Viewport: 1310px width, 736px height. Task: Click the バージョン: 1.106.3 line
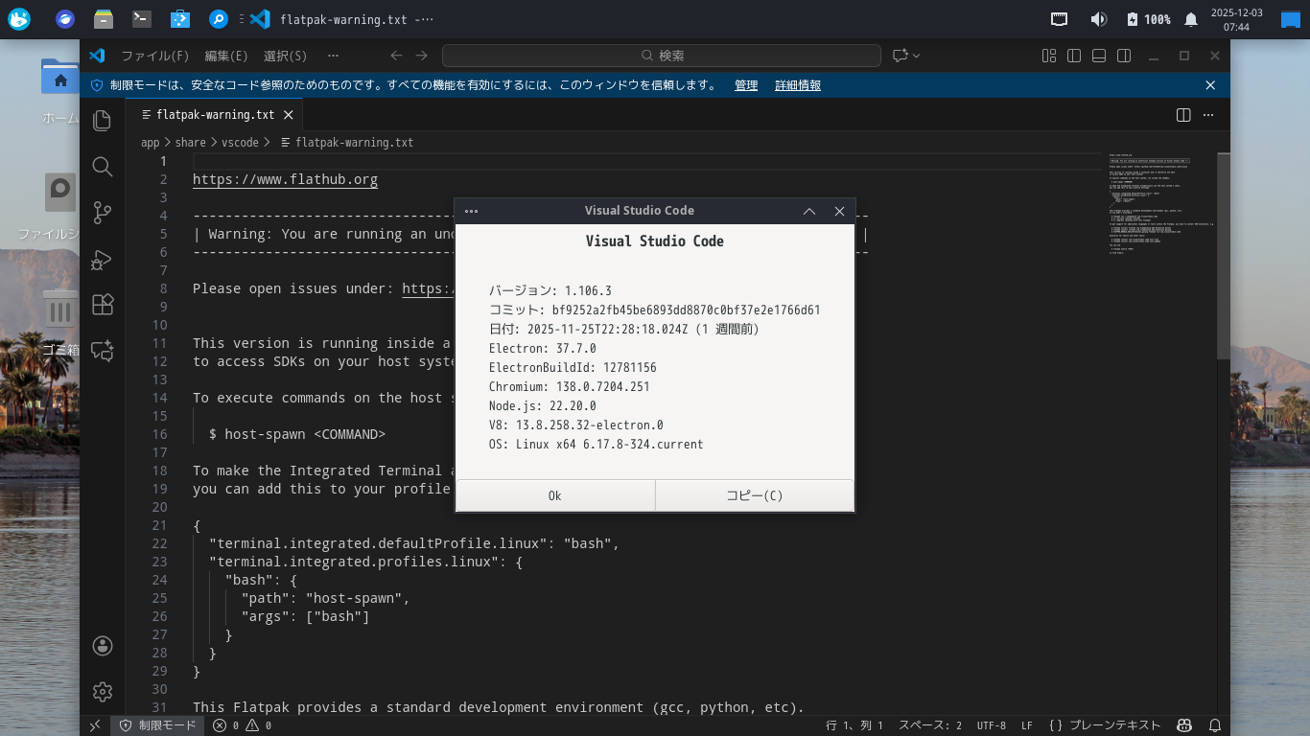(x=550, y=290)
